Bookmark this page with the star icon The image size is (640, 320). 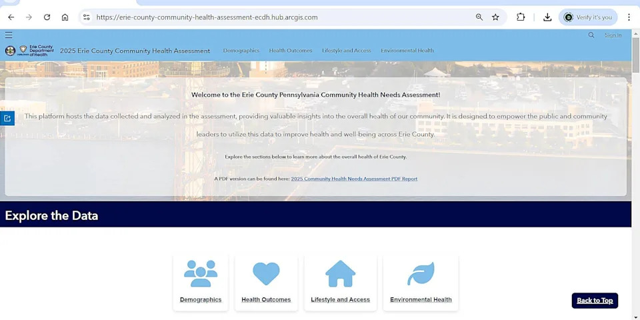tap(495, 17)
